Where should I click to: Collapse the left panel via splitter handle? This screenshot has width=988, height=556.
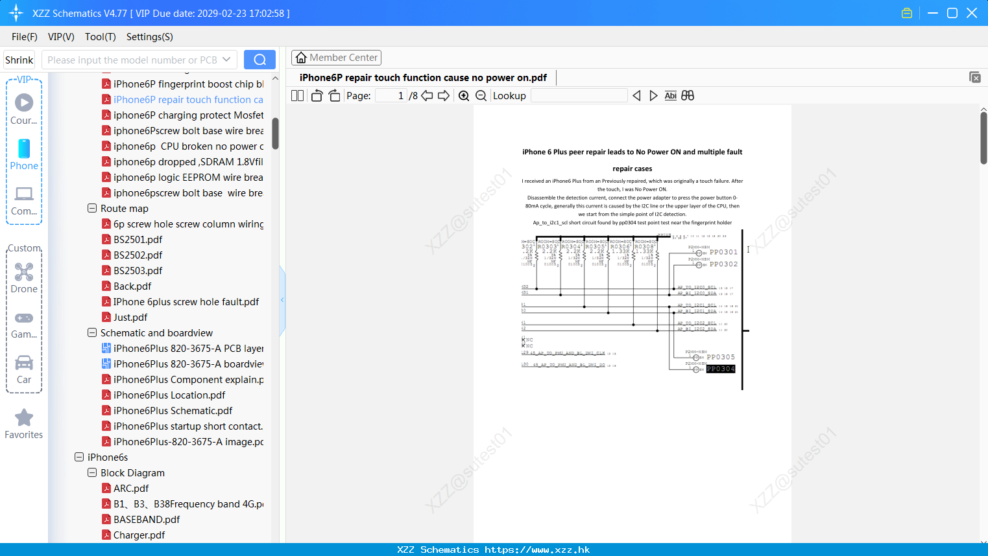point(282,299)
